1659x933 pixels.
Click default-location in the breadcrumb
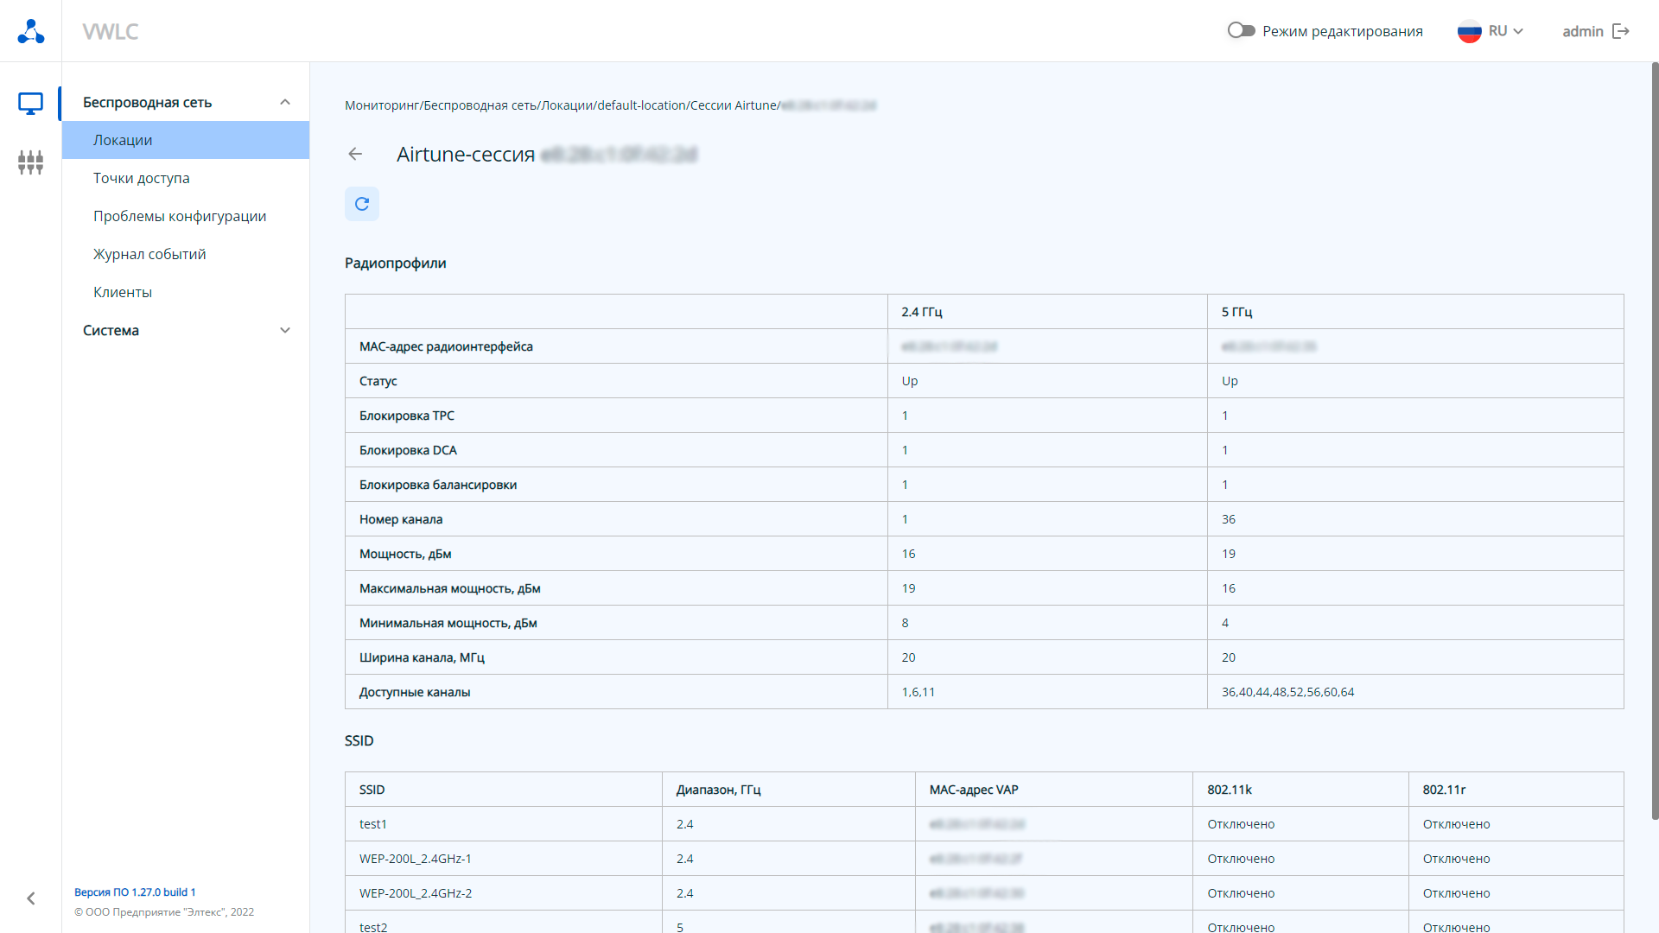pyautogui.click(x=641, y=105)
